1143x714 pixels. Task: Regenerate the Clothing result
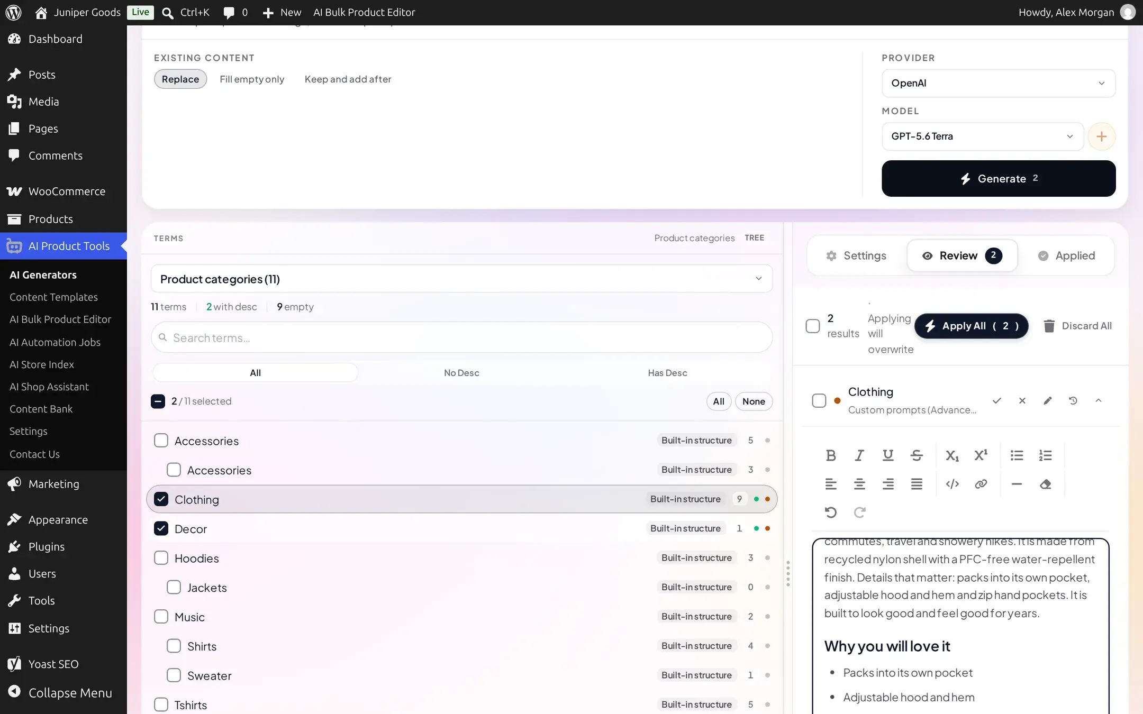point(1073,401)
